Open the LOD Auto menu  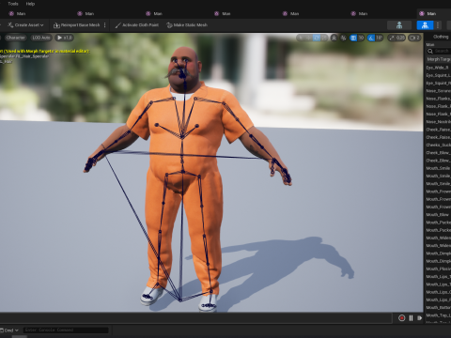click(41, 38)
